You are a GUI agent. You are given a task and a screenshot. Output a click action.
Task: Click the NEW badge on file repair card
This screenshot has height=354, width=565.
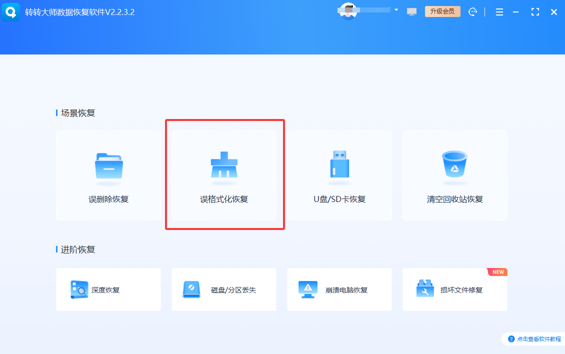497,272
